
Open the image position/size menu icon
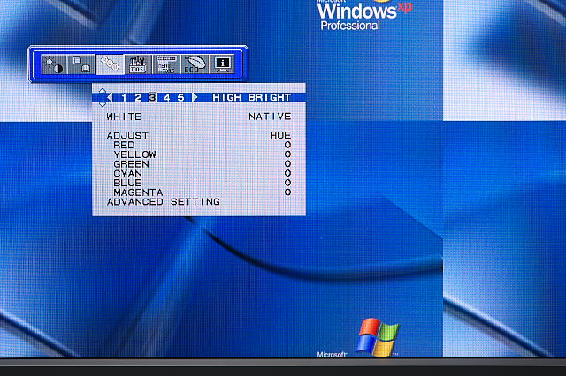click(80, 65)
